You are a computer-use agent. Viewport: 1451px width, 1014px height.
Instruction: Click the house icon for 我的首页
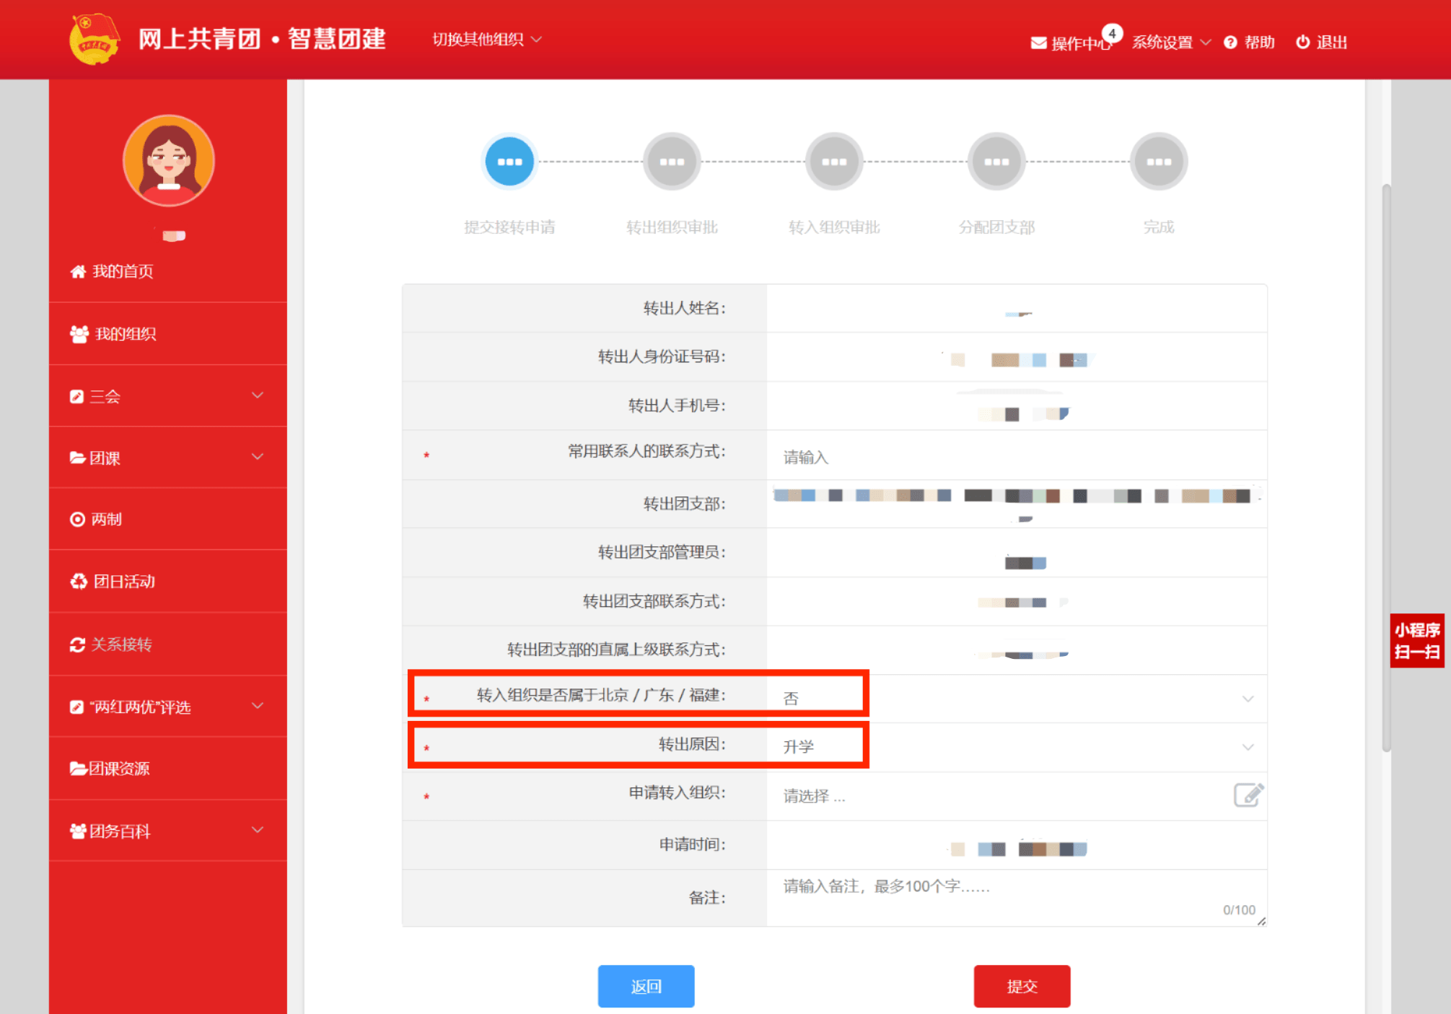pos(78,271)
